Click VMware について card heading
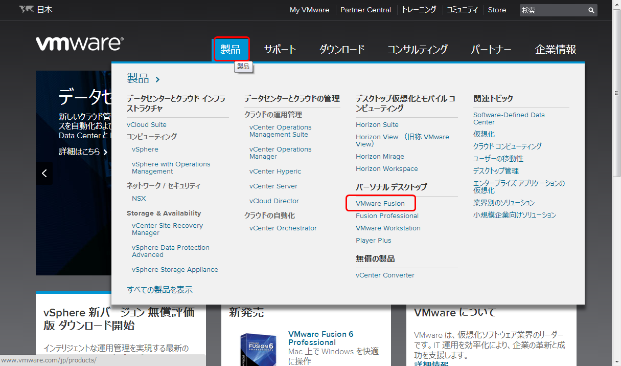The height and width of the screenshot is (366, 621). coord(455,312)
